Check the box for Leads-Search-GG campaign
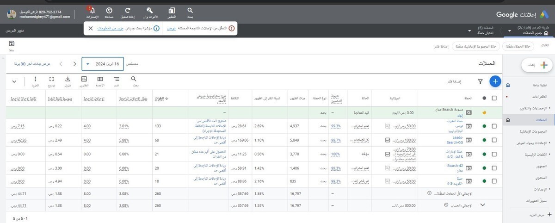This screenshot has width=555, height=223. pos(494,140)
